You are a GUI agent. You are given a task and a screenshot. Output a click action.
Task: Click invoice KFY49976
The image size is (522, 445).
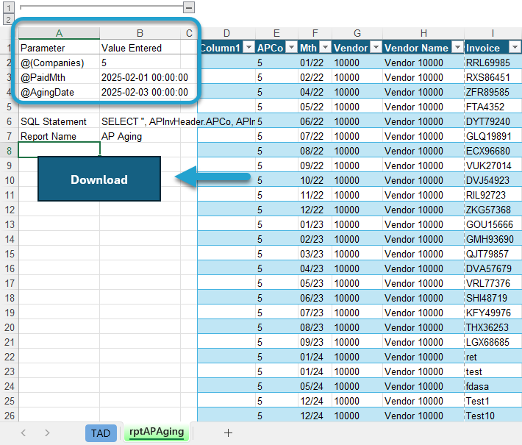tap(493, 313)
